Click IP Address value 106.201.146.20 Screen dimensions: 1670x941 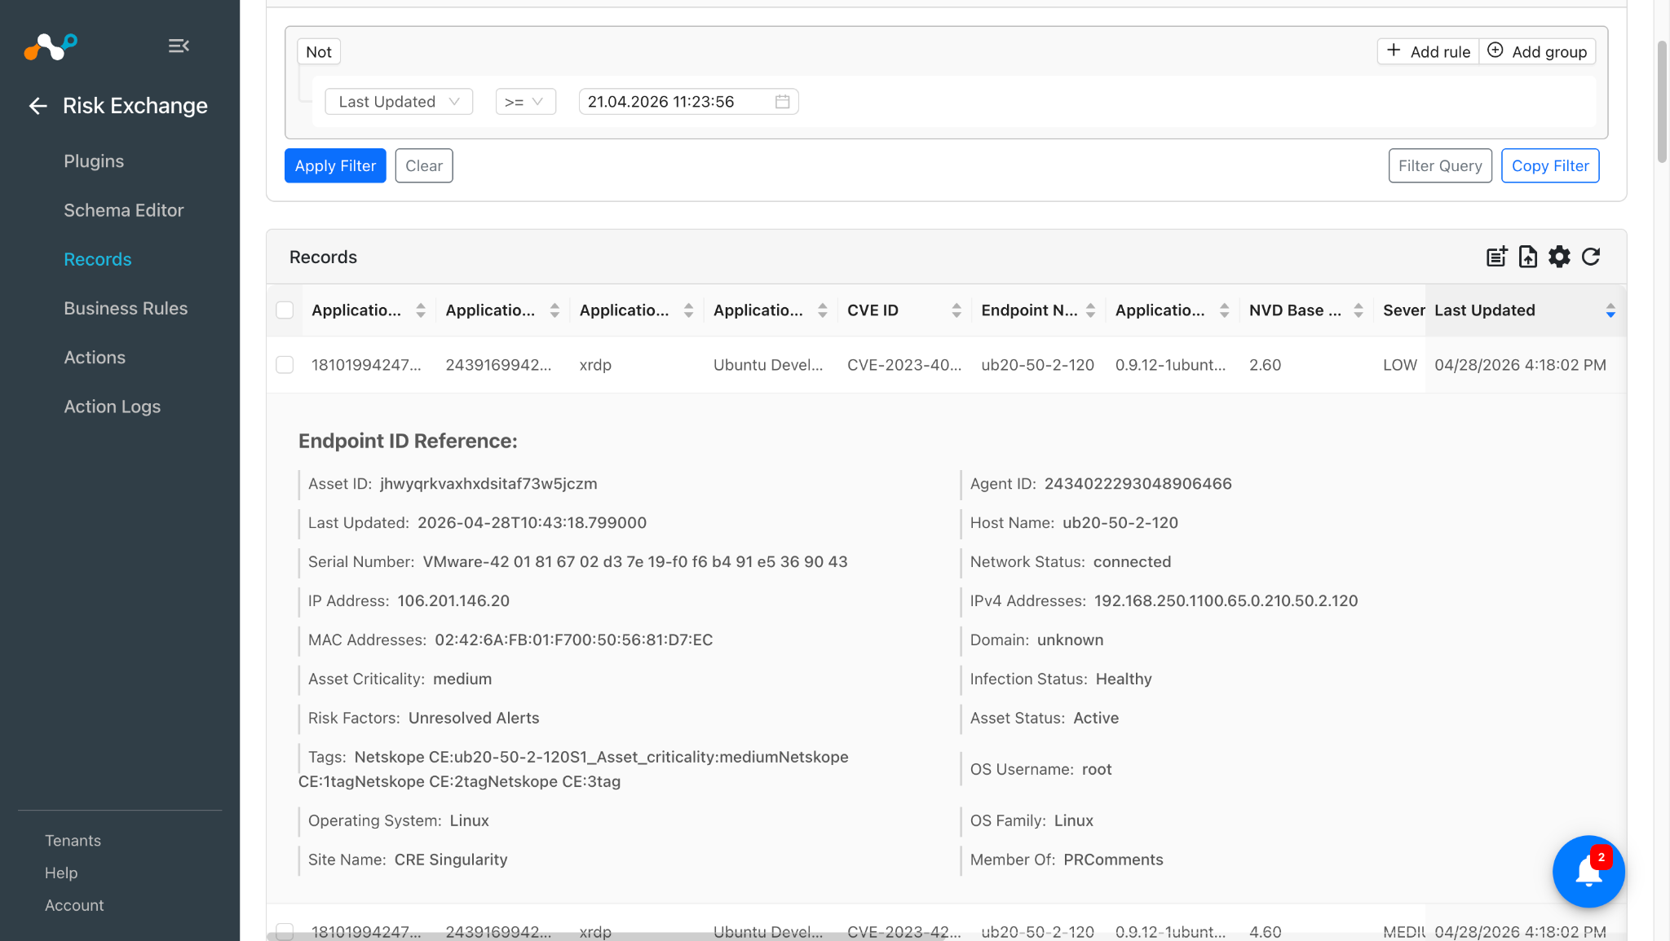pos(453,601)
